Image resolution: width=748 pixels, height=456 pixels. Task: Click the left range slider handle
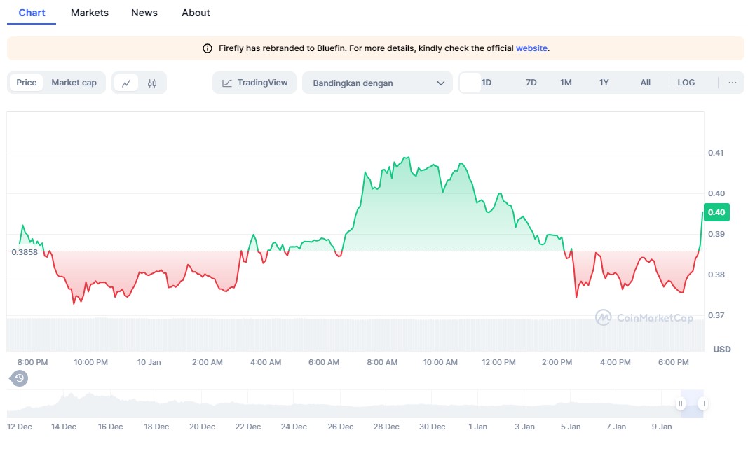click(680, 403)
